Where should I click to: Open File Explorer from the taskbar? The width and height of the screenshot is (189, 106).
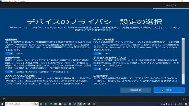pos(56,104)
